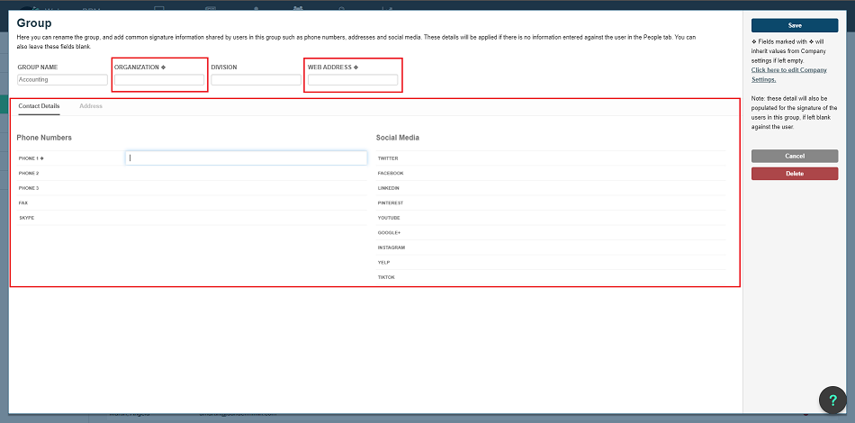
Task: Delete this group
Action: pyautogui.click(x=794, y=174)
